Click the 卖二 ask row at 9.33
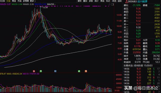 [x=142, y=18]
